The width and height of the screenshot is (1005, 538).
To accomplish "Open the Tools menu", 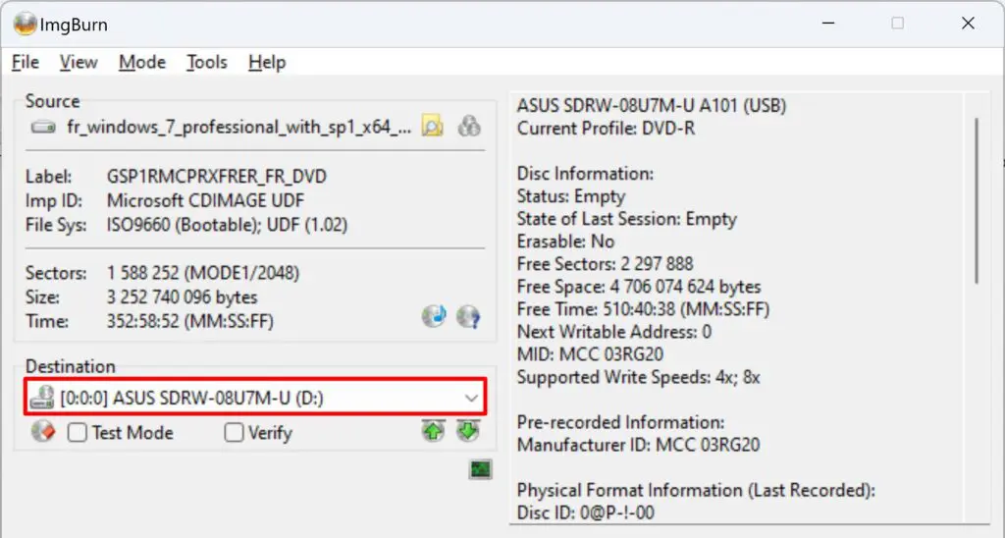I will tap(207, 62).
